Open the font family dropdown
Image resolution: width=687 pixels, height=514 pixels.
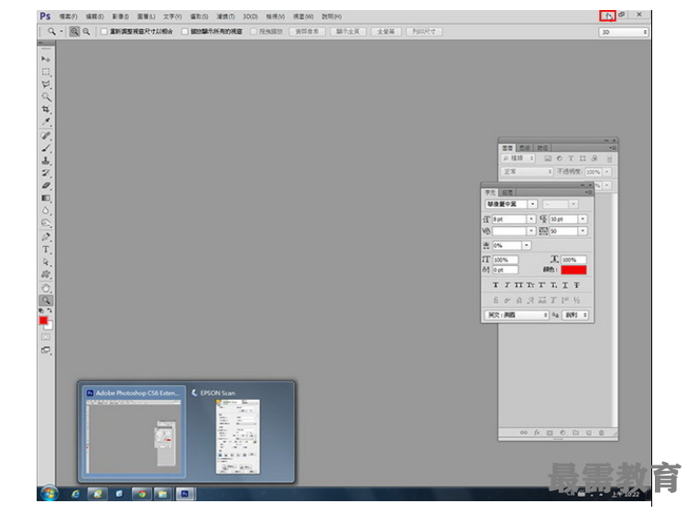click(532, 204)
